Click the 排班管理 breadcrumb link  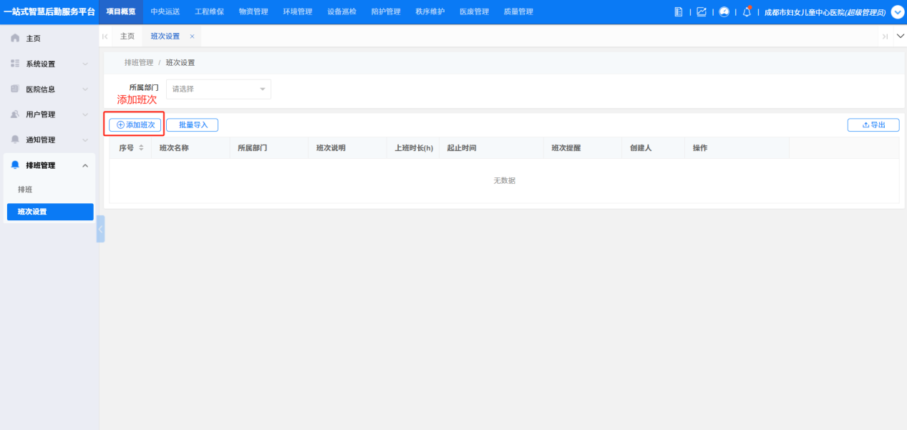click(x=139, y=63)
